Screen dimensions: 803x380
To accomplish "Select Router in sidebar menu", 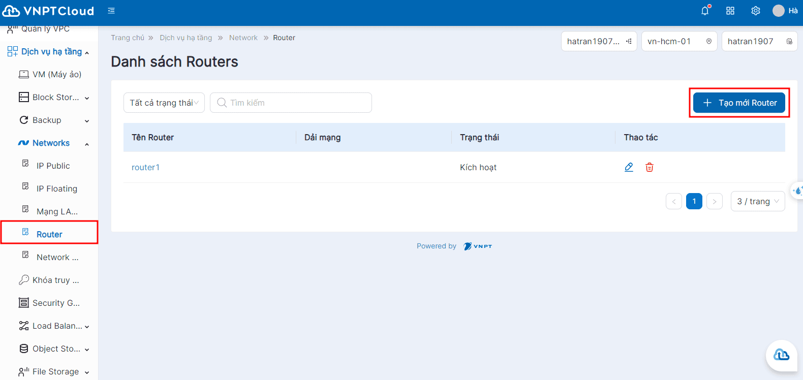I will 49,234.
